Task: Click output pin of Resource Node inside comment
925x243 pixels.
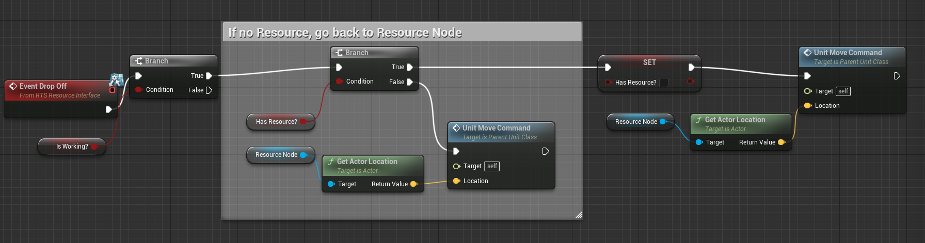Action: (x=304, y=155)
